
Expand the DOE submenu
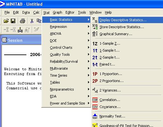pyautogui.click(x=66, y=41)
